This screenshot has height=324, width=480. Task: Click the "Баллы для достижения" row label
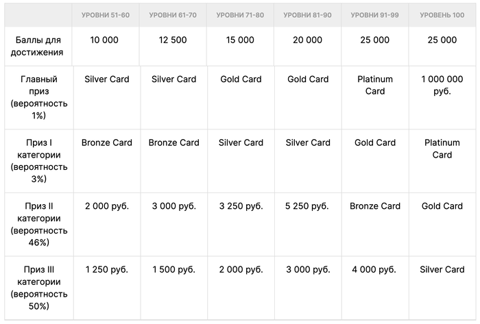(x=38, y=46)
